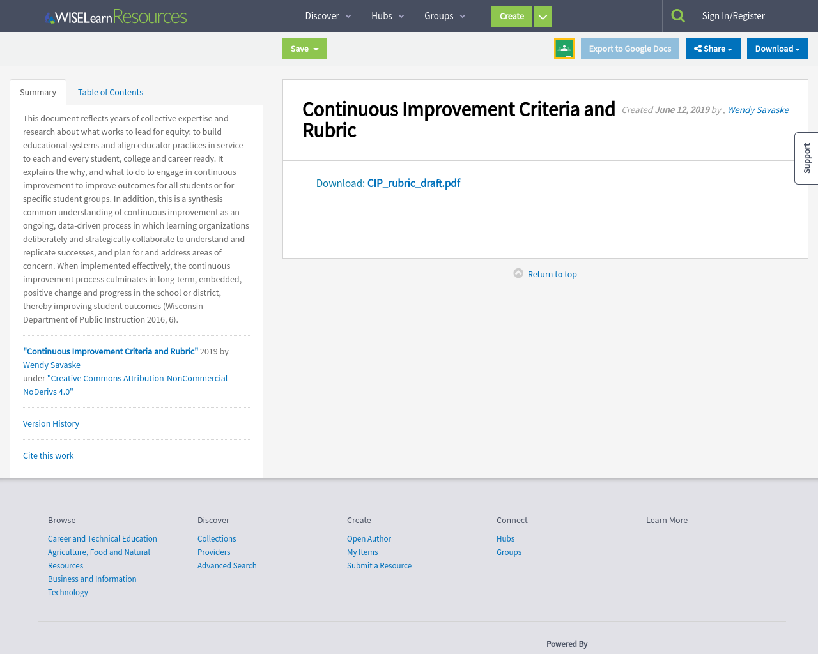The height and width of the screenshot is (654, 818).
Task: Open the Support side tab
Action: [x=806, y=158]
